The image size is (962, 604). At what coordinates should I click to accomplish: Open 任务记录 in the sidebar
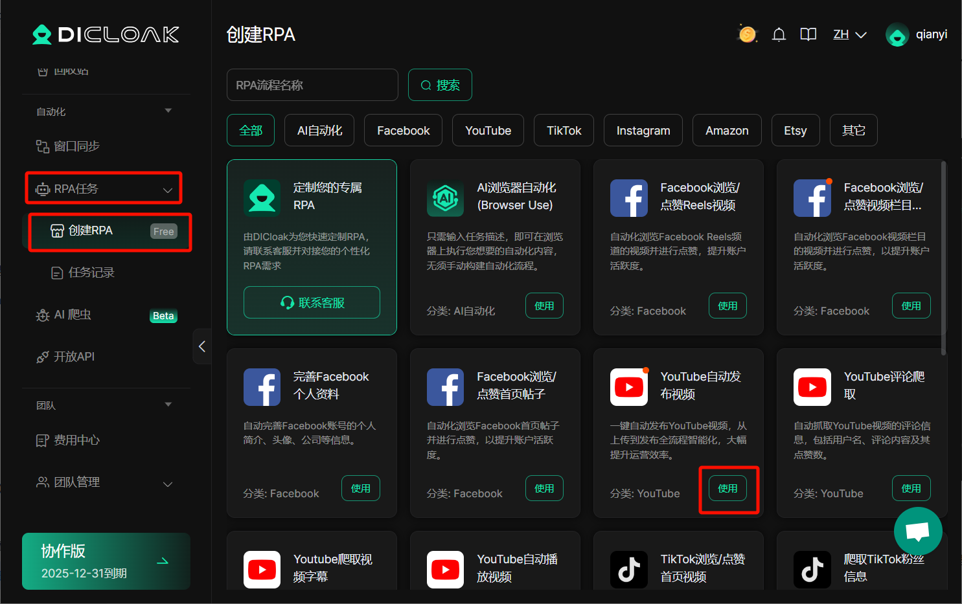pyautogui.click(x=91, y=273)
